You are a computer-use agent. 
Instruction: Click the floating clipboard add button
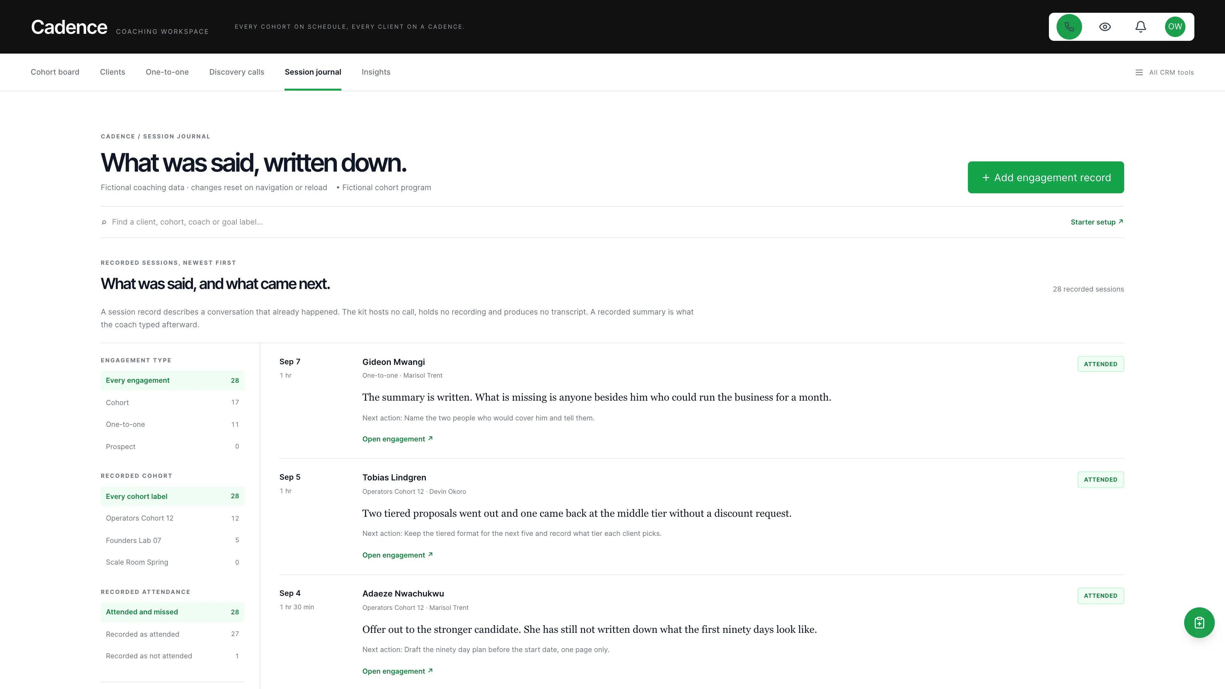tap(1199, 622)
